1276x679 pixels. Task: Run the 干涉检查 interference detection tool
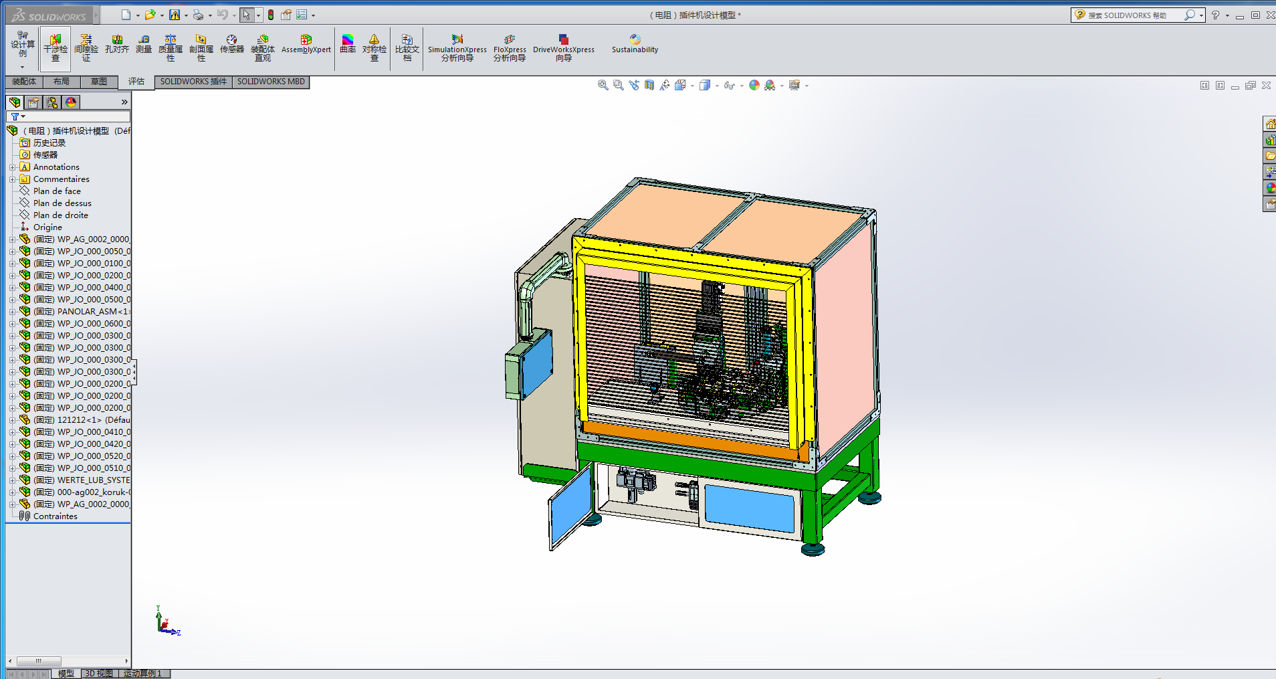point(56,48)
